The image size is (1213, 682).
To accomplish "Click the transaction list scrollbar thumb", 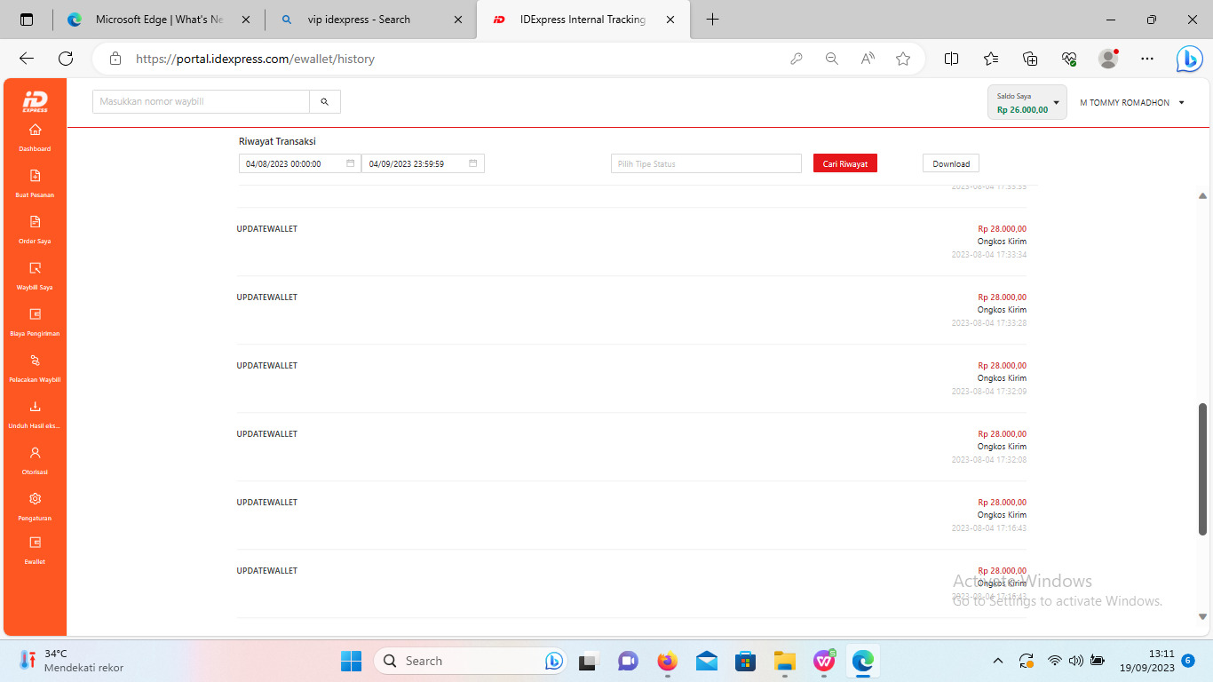I will (x=1203, y=469).
